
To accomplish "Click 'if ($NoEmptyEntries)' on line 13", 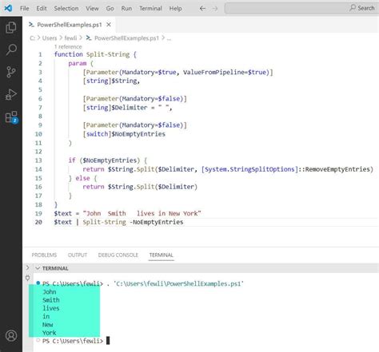I will (x=104, y=160).
